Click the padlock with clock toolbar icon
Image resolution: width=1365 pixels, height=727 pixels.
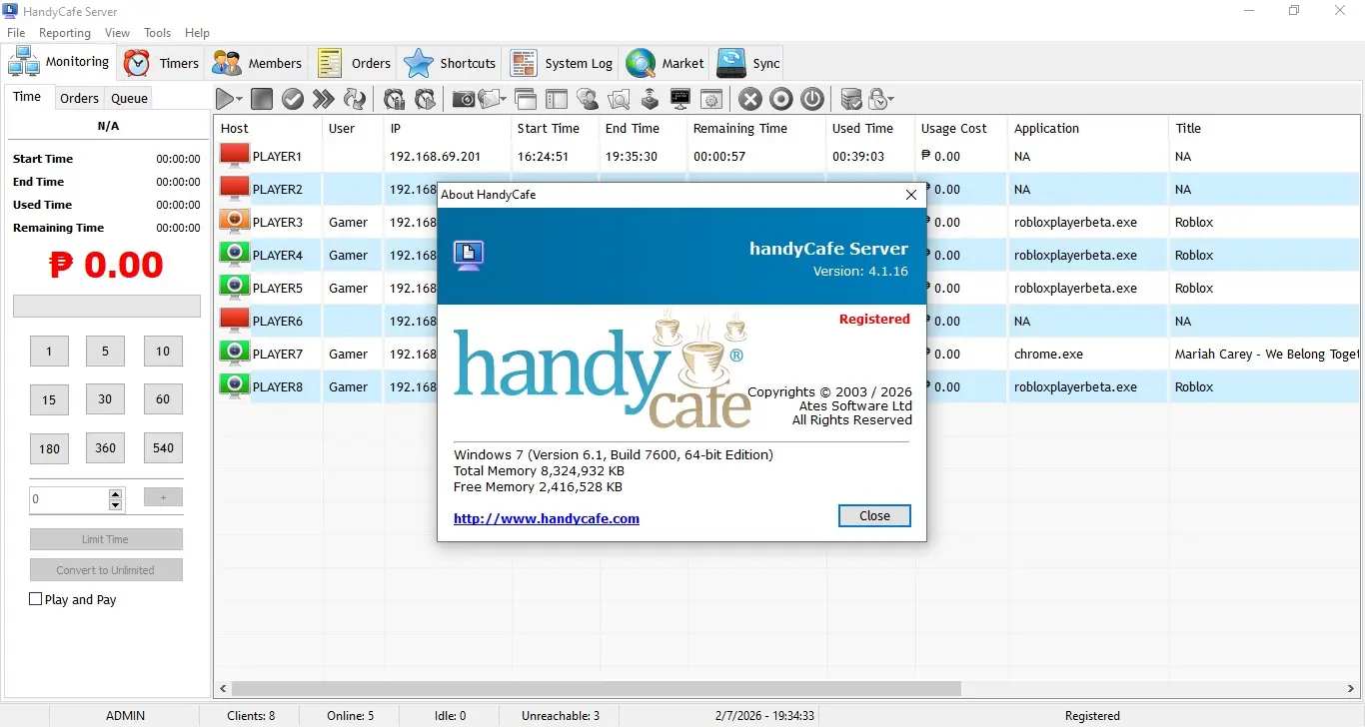877,99
